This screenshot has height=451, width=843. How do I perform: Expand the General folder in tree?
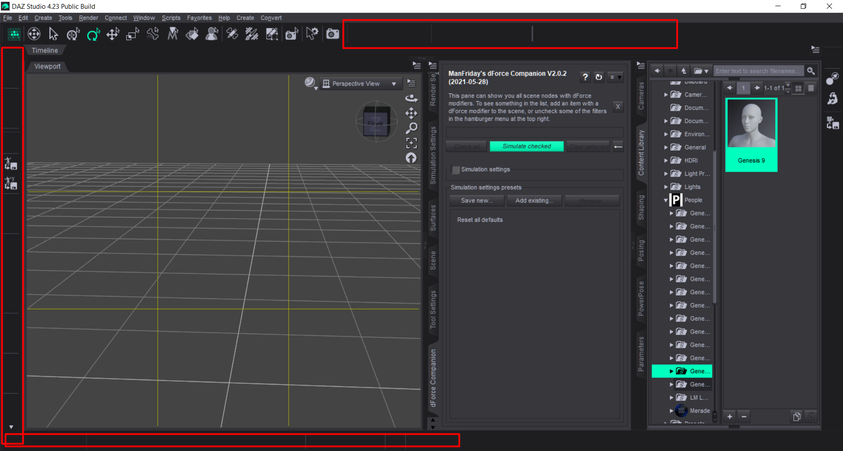pyautogui.click(x=666, y=148)
